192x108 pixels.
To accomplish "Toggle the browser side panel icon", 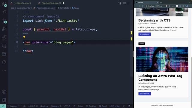I will point(183,6).
